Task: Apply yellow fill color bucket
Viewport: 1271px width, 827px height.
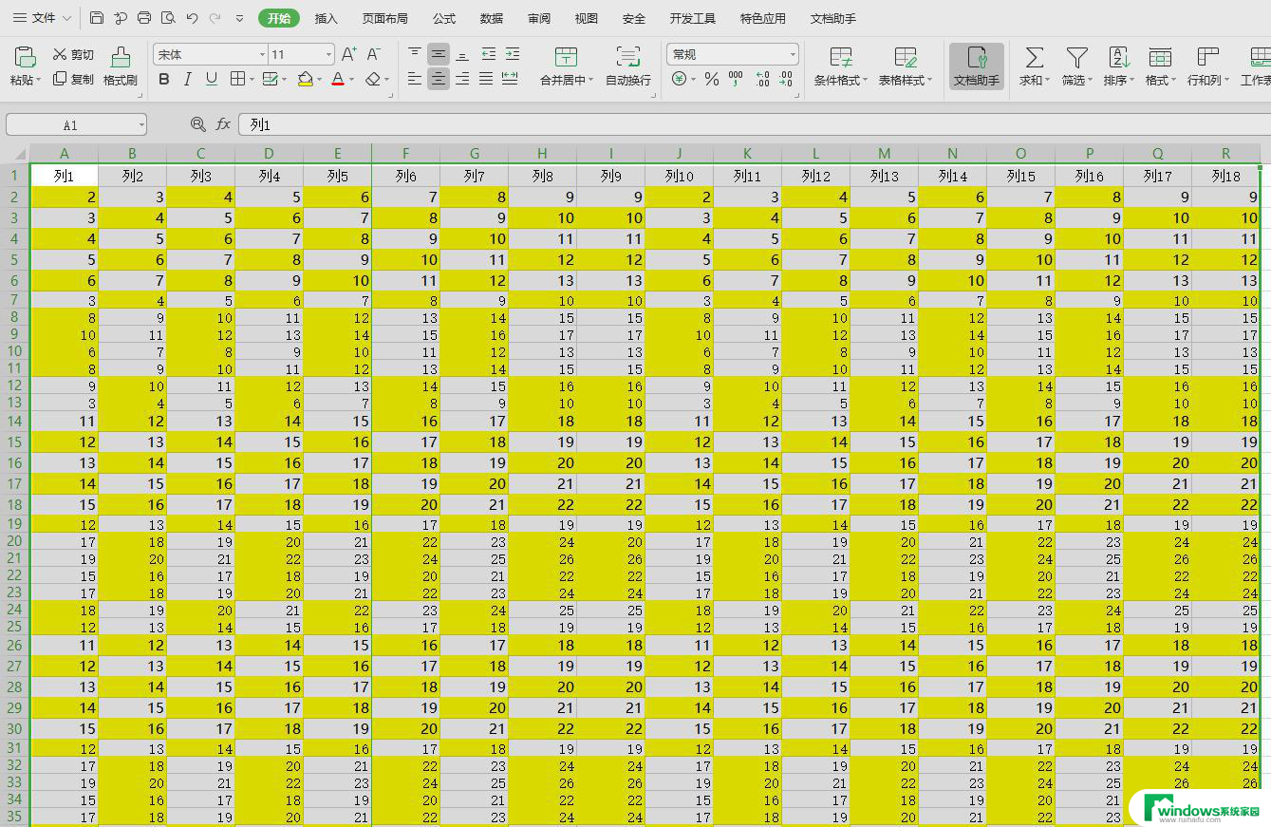Action: click(x=305, y=79)
